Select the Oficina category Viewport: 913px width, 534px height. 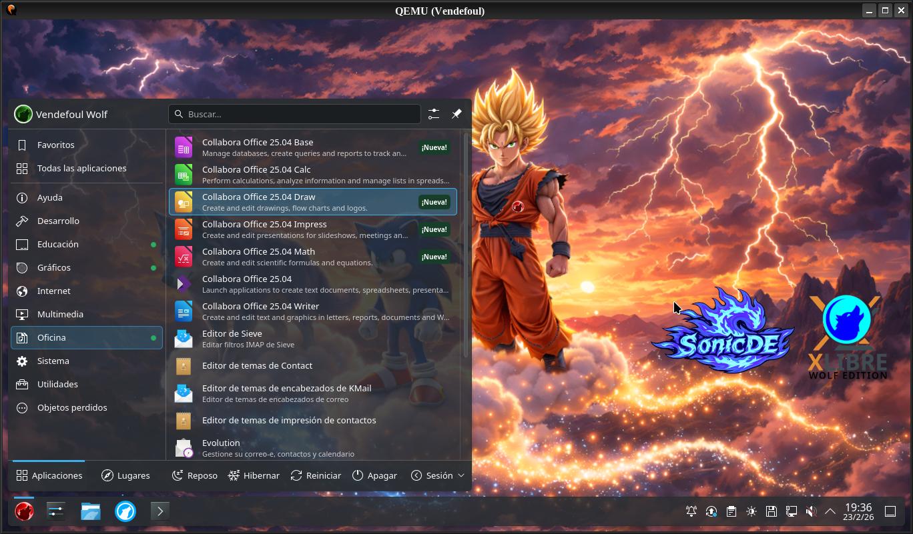[x=87, y=337]
